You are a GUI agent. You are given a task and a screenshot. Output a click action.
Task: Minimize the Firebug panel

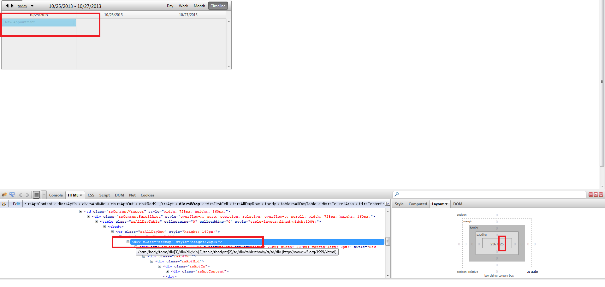(591, 195)
